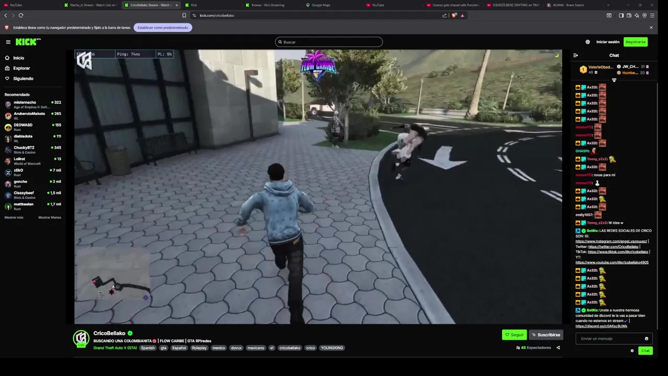
Task: Open the Brave Wallet icon
Action: [x=629, y=15]
